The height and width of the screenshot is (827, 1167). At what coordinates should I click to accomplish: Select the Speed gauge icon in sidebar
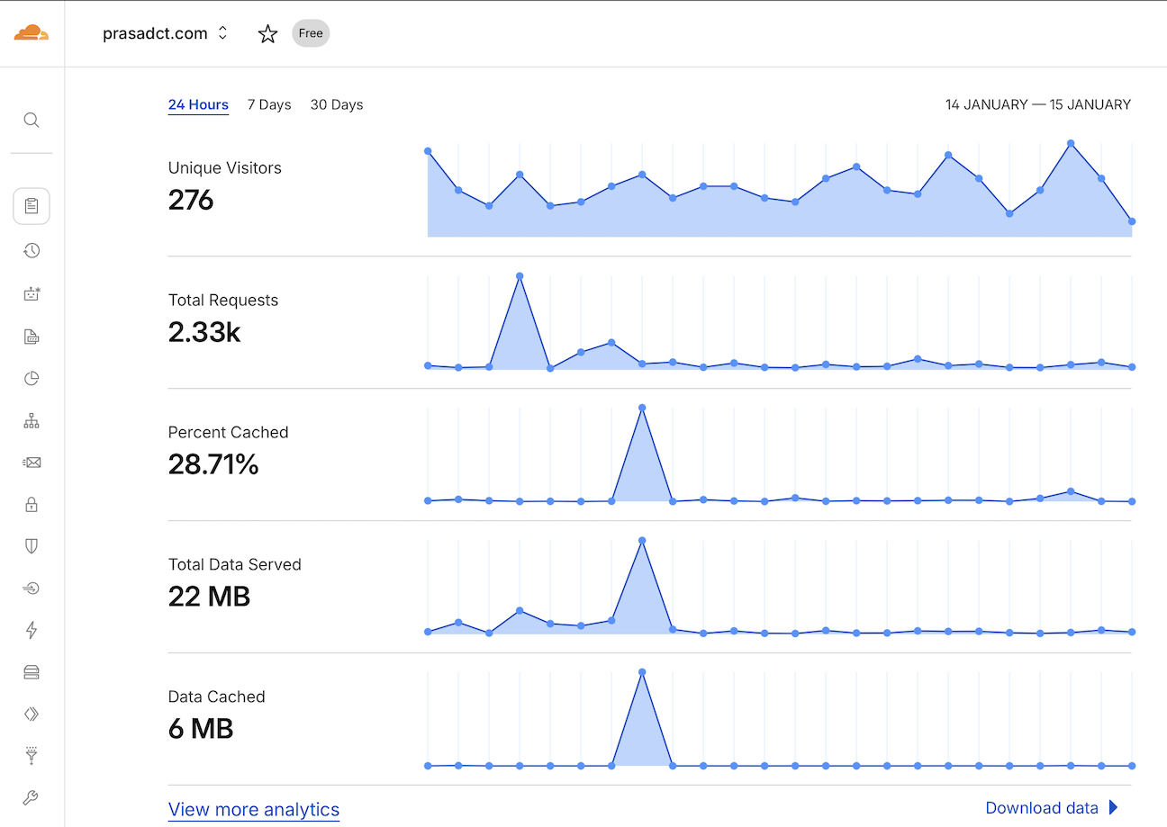[32, 588]
